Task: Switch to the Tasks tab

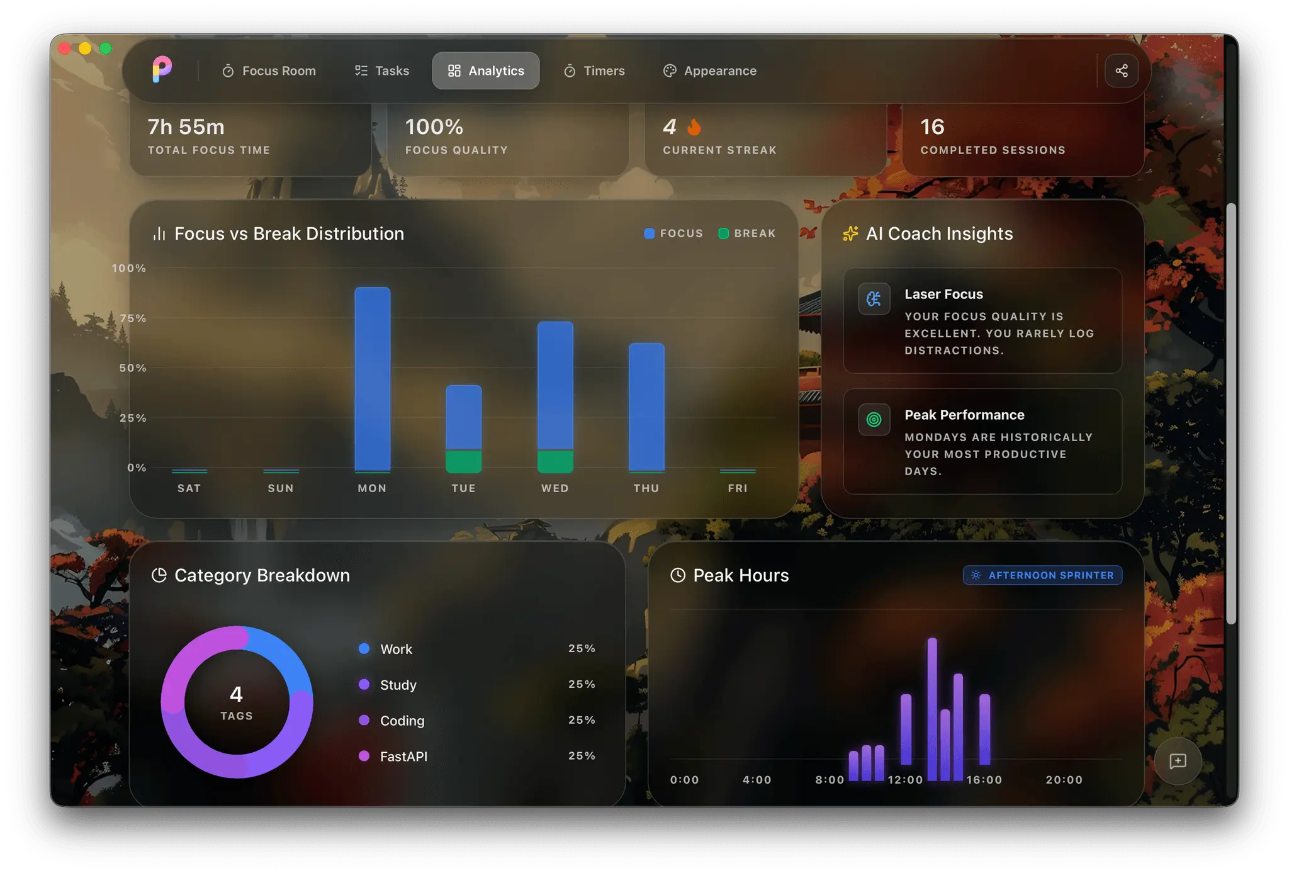Action: (382, 70)
